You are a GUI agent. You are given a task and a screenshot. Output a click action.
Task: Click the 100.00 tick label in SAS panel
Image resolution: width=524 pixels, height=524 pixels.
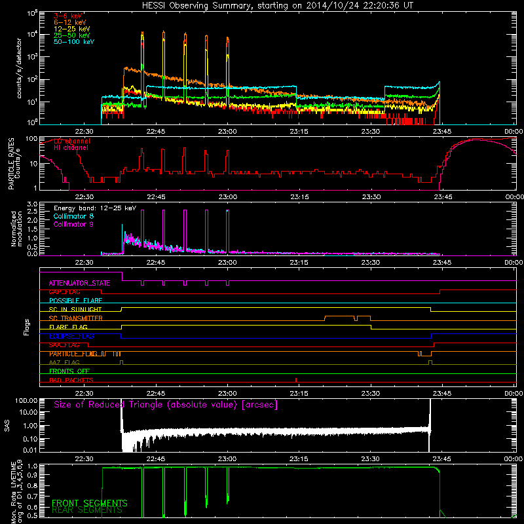[26, 401]
